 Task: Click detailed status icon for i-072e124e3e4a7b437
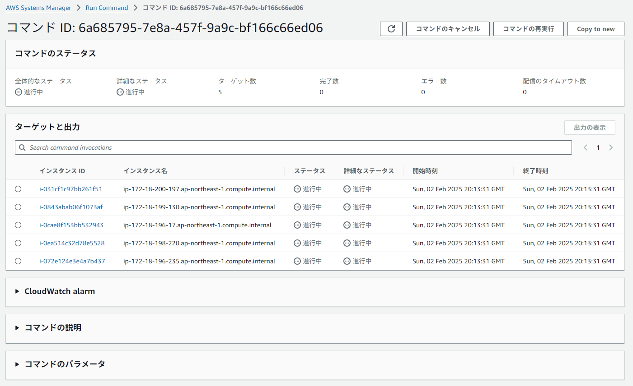(x=347, y=261)
